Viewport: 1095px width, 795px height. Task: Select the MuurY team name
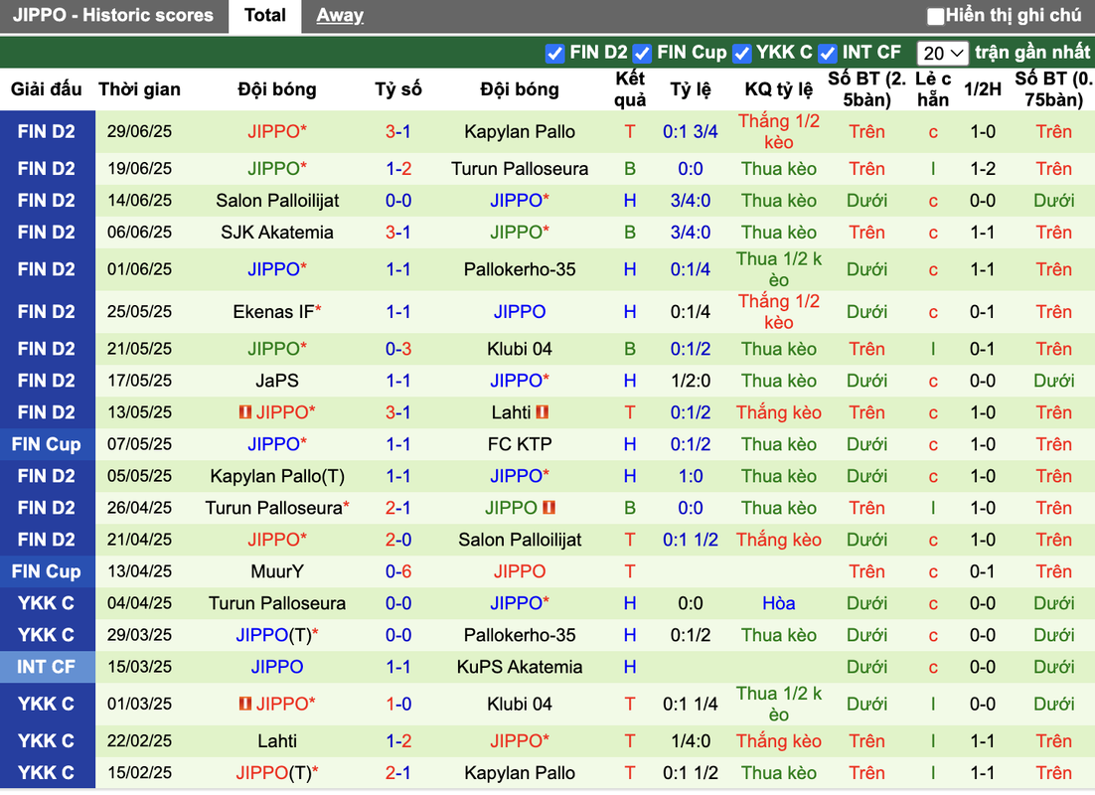[277, 571]
